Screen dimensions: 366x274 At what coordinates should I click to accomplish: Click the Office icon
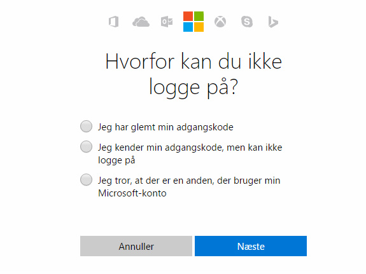tap(114, 22)
